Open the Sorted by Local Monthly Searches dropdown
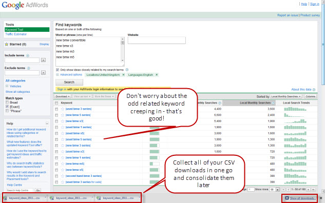Image resolution: width=325 pixels, height=203 pixels. [286, 96]
